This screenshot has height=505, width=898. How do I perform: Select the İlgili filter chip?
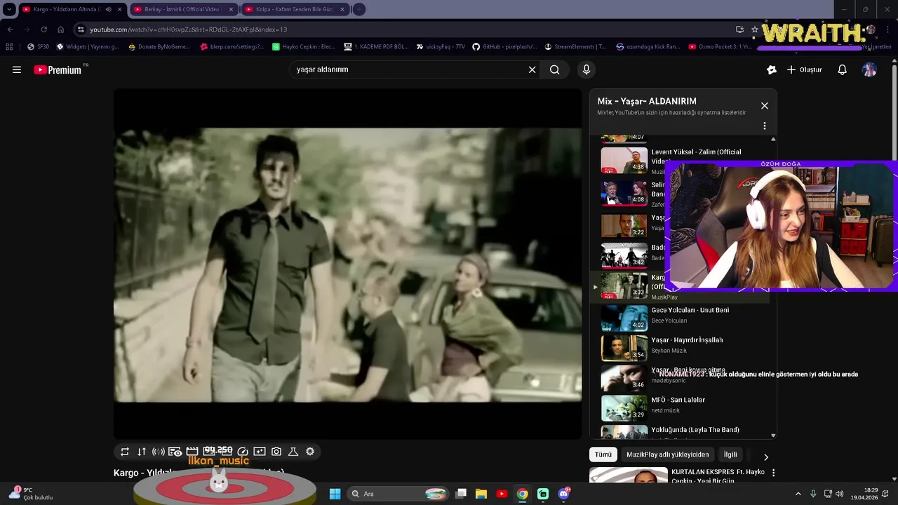(730, 454)
